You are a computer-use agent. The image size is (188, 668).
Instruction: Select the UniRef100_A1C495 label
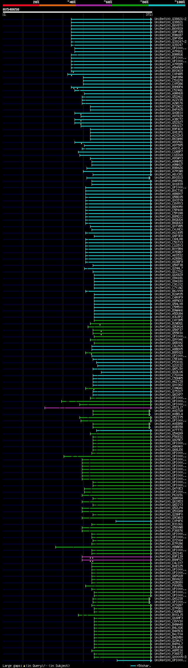[x=169, y=233]
